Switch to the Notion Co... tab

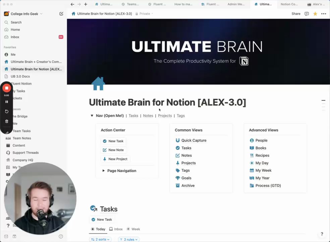tap(289, 4)
